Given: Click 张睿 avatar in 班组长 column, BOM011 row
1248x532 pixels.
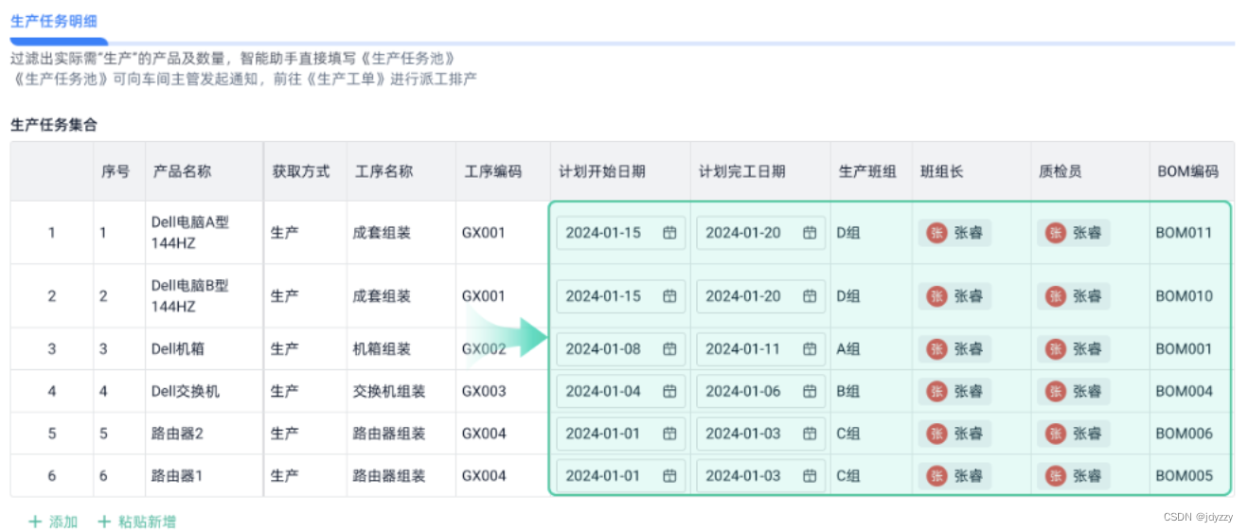Looking at the screenshot, I should (x=936, y=233).
